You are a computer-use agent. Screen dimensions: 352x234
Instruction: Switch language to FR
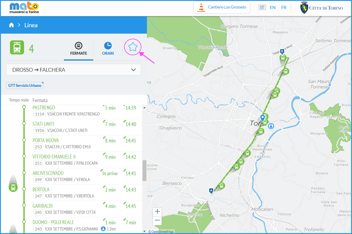[x=284, y=8]
